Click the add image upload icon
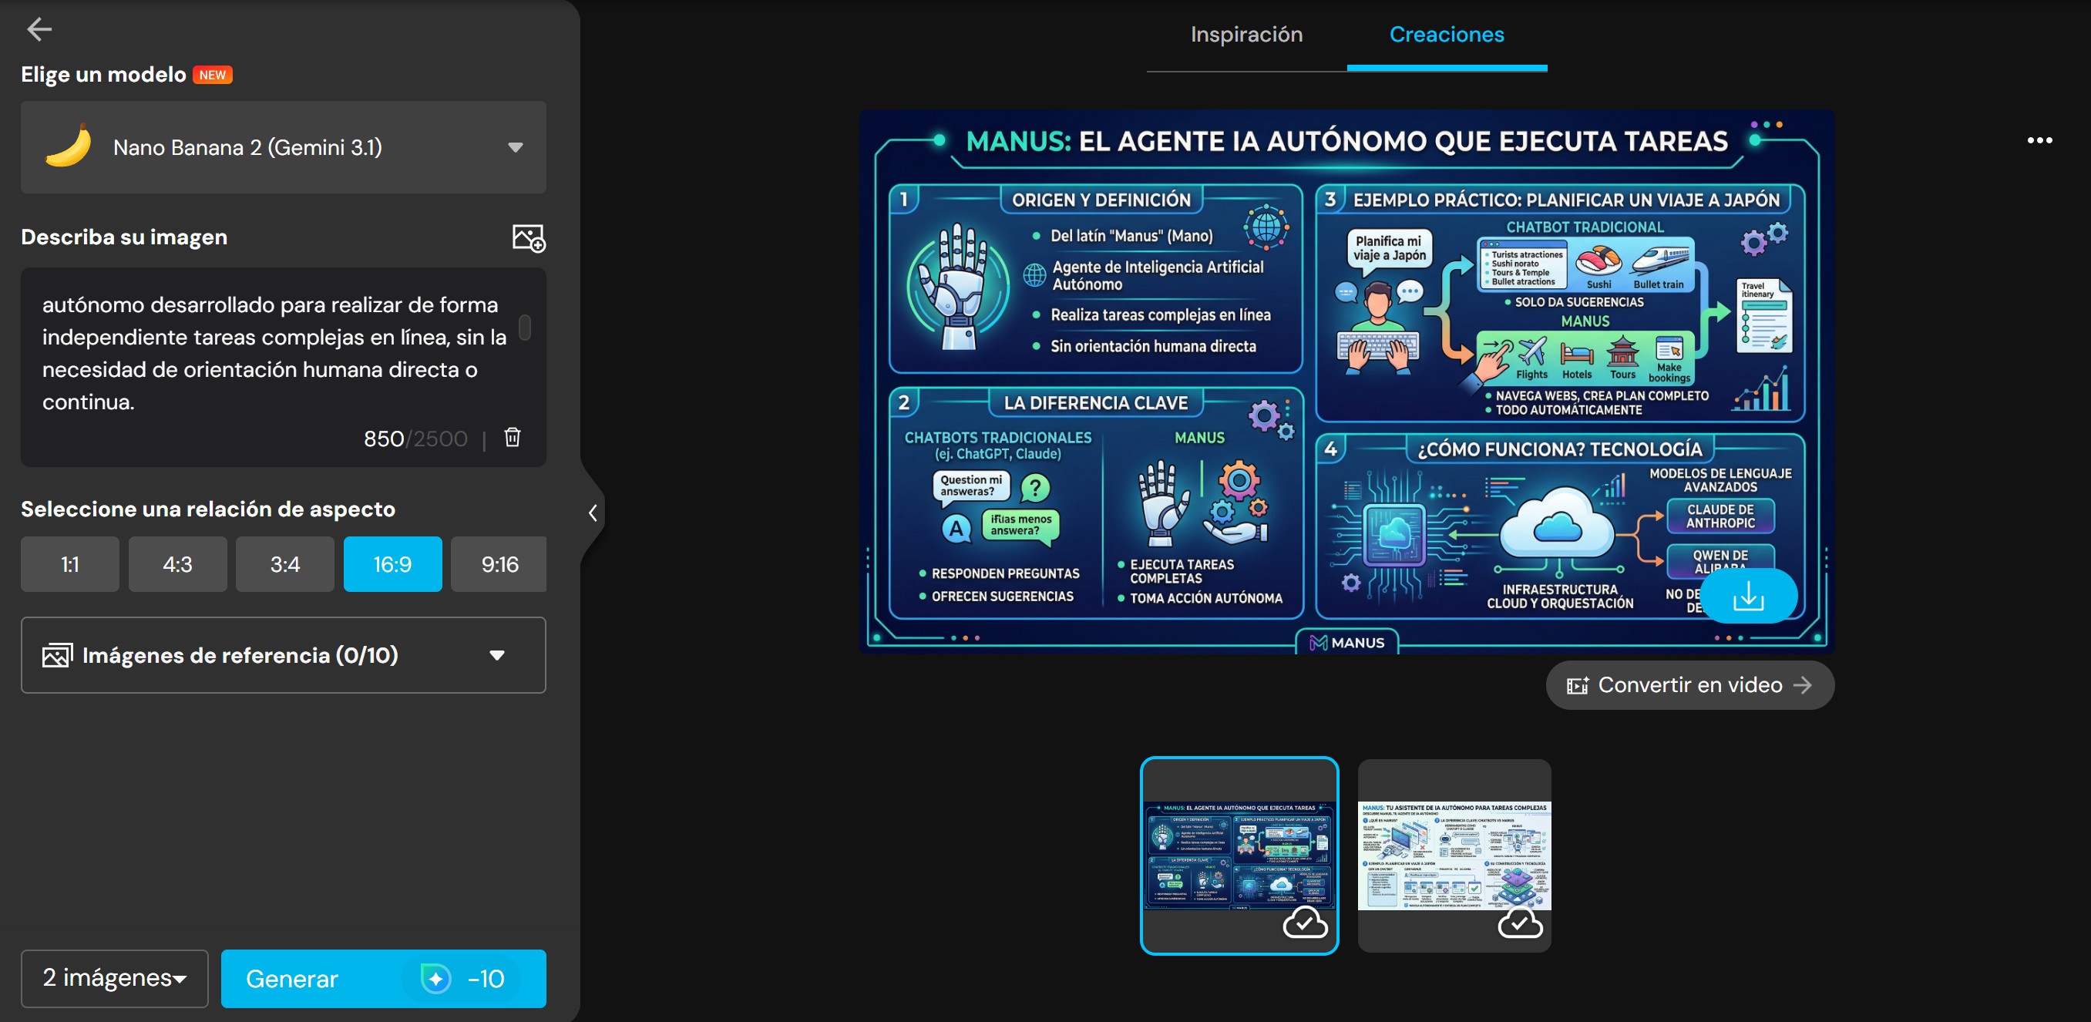Viewport: 2091px width, 1022px height. pyautogui.click(x=529, y=238)
